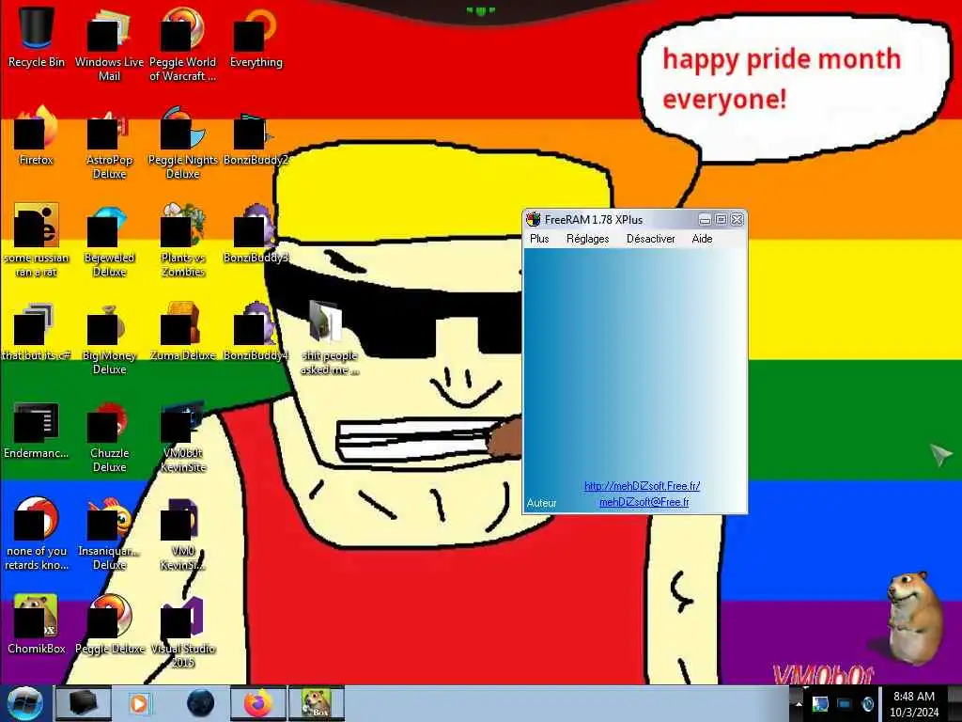962x722 pixels.
Task: Open the Windows Start menu orb
Action: point(25,703)
